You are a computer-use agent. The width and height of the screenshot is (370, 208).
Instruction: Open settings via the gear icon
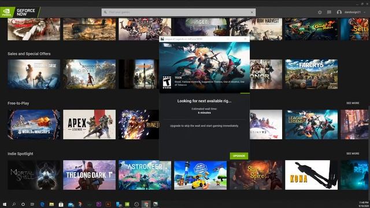tap(320, 12)
